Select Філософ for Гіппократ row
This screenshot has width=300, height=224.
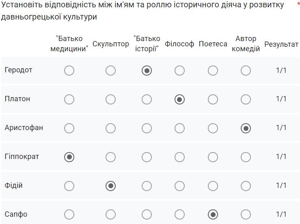click(x=179, y=157)
